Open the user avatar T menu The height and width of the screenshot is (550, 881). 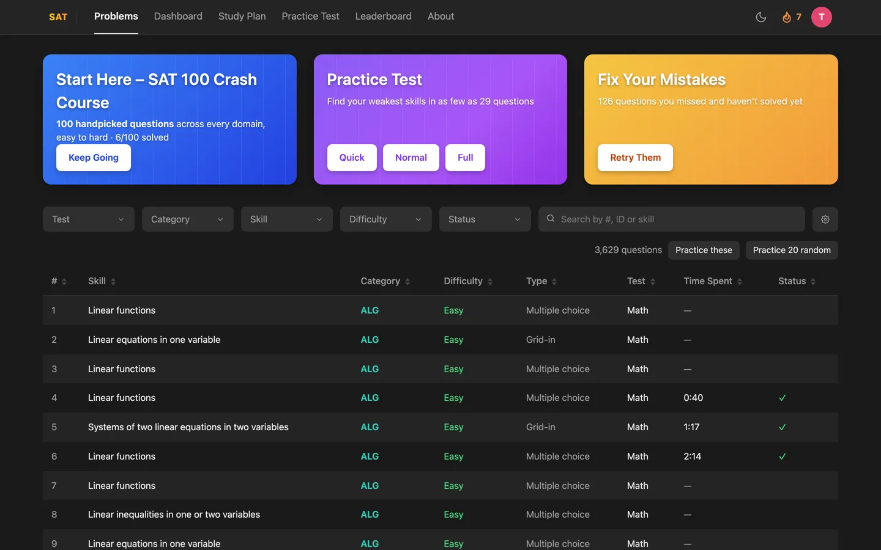coord(822,17)
